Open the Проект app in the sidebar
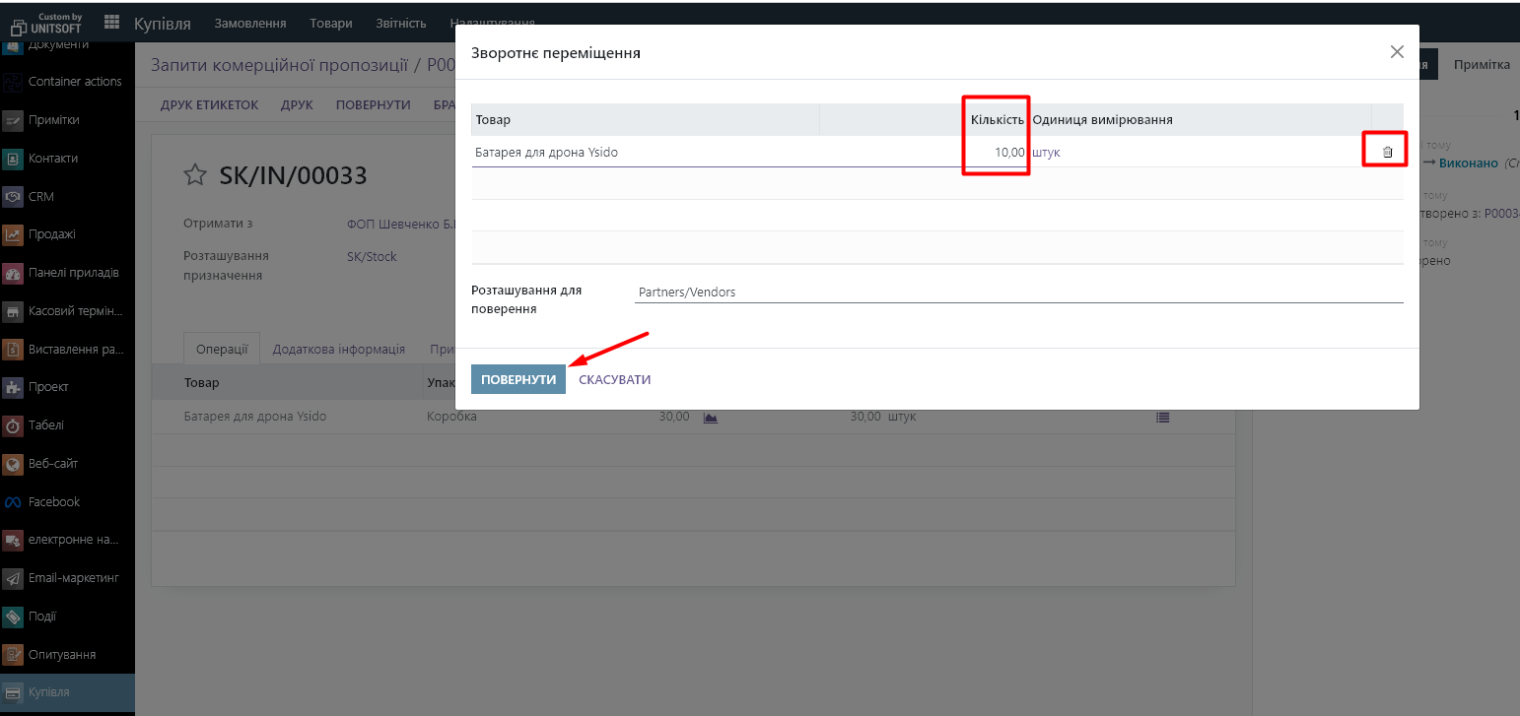 [x=47, y=387]
